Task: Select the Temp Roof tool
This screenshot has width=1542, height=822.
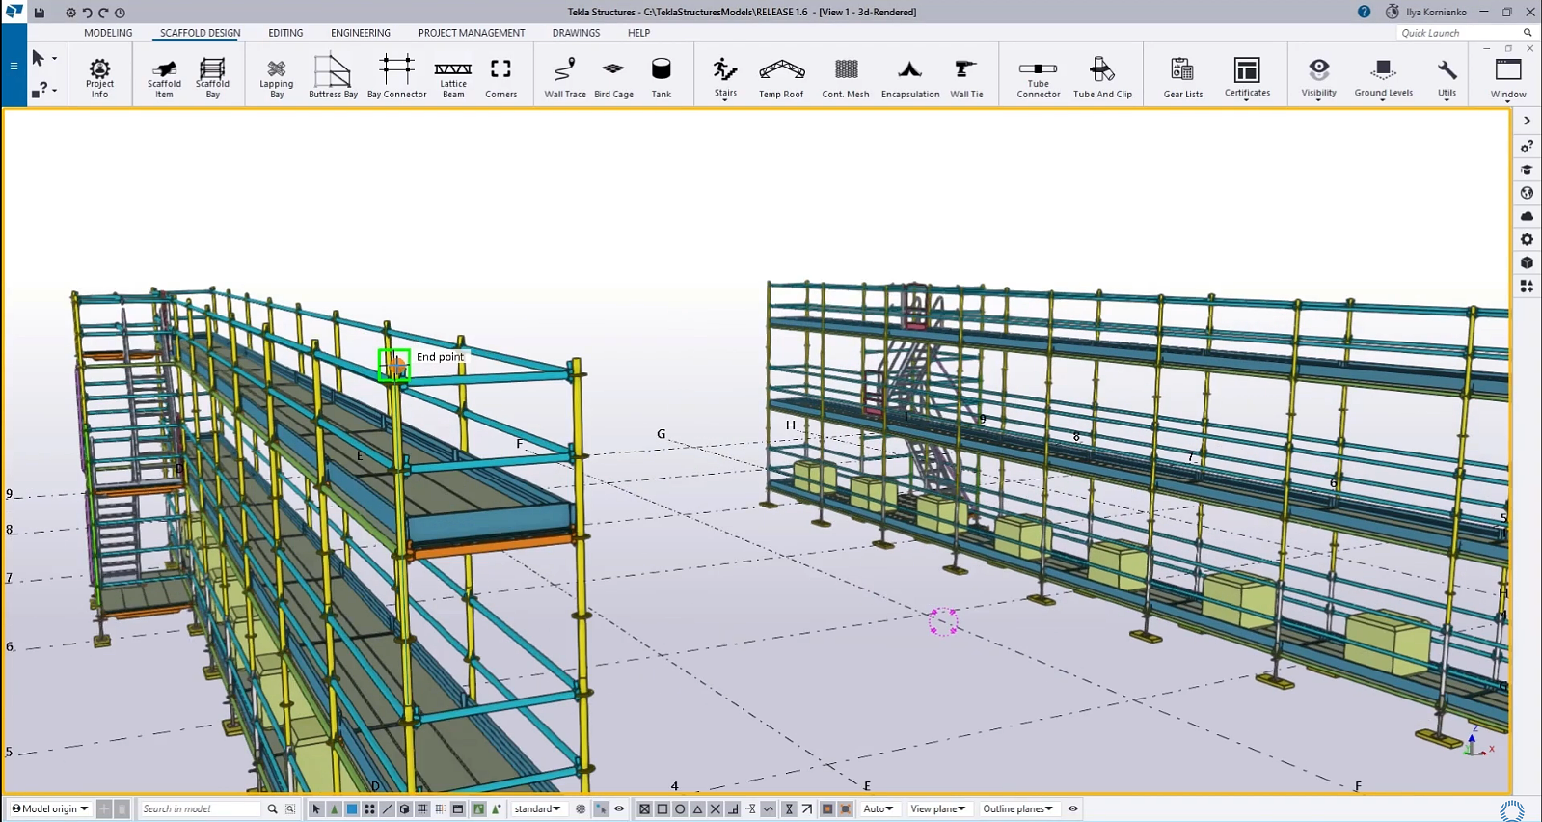Action: [x=781, y=77]
